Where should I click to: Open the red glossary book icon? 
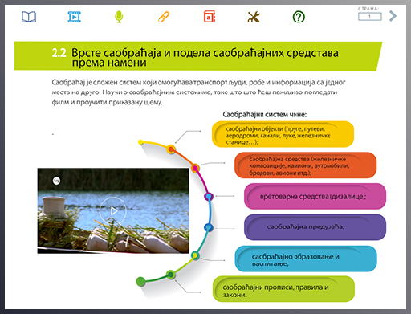click(x=210, y=17)
